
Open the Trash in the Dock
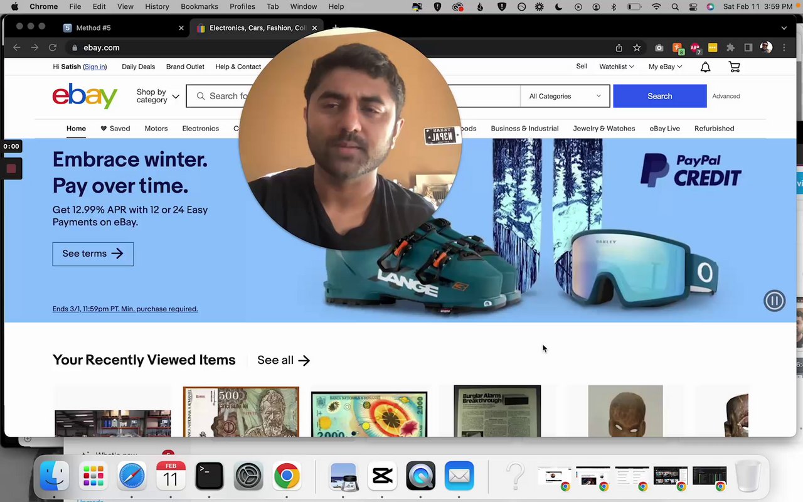point(748,477)
